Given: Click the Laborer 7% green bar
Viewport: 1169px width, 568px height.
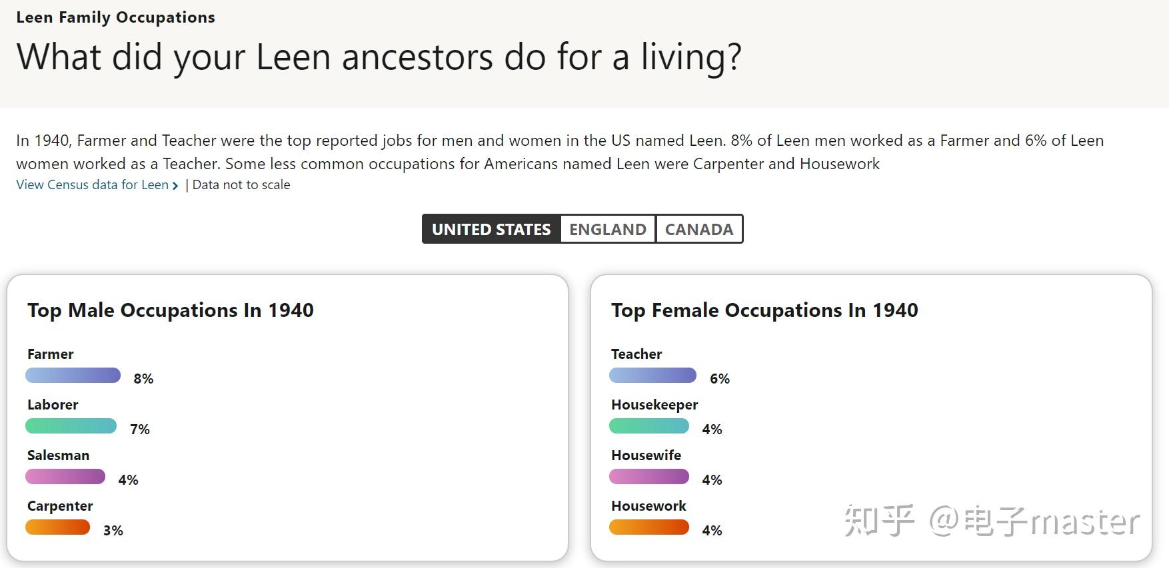Looking at the screenshot, I should [71, 426].
